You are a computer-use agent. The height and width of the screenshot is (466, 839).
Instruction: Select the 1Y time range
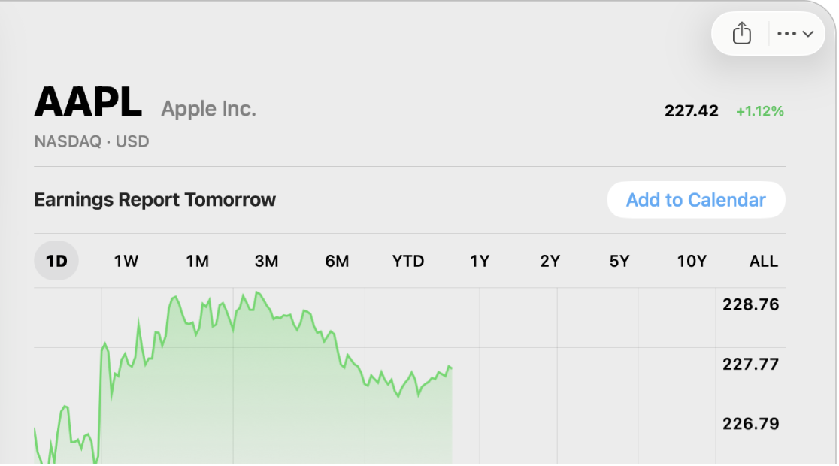(x=480, y=261)
